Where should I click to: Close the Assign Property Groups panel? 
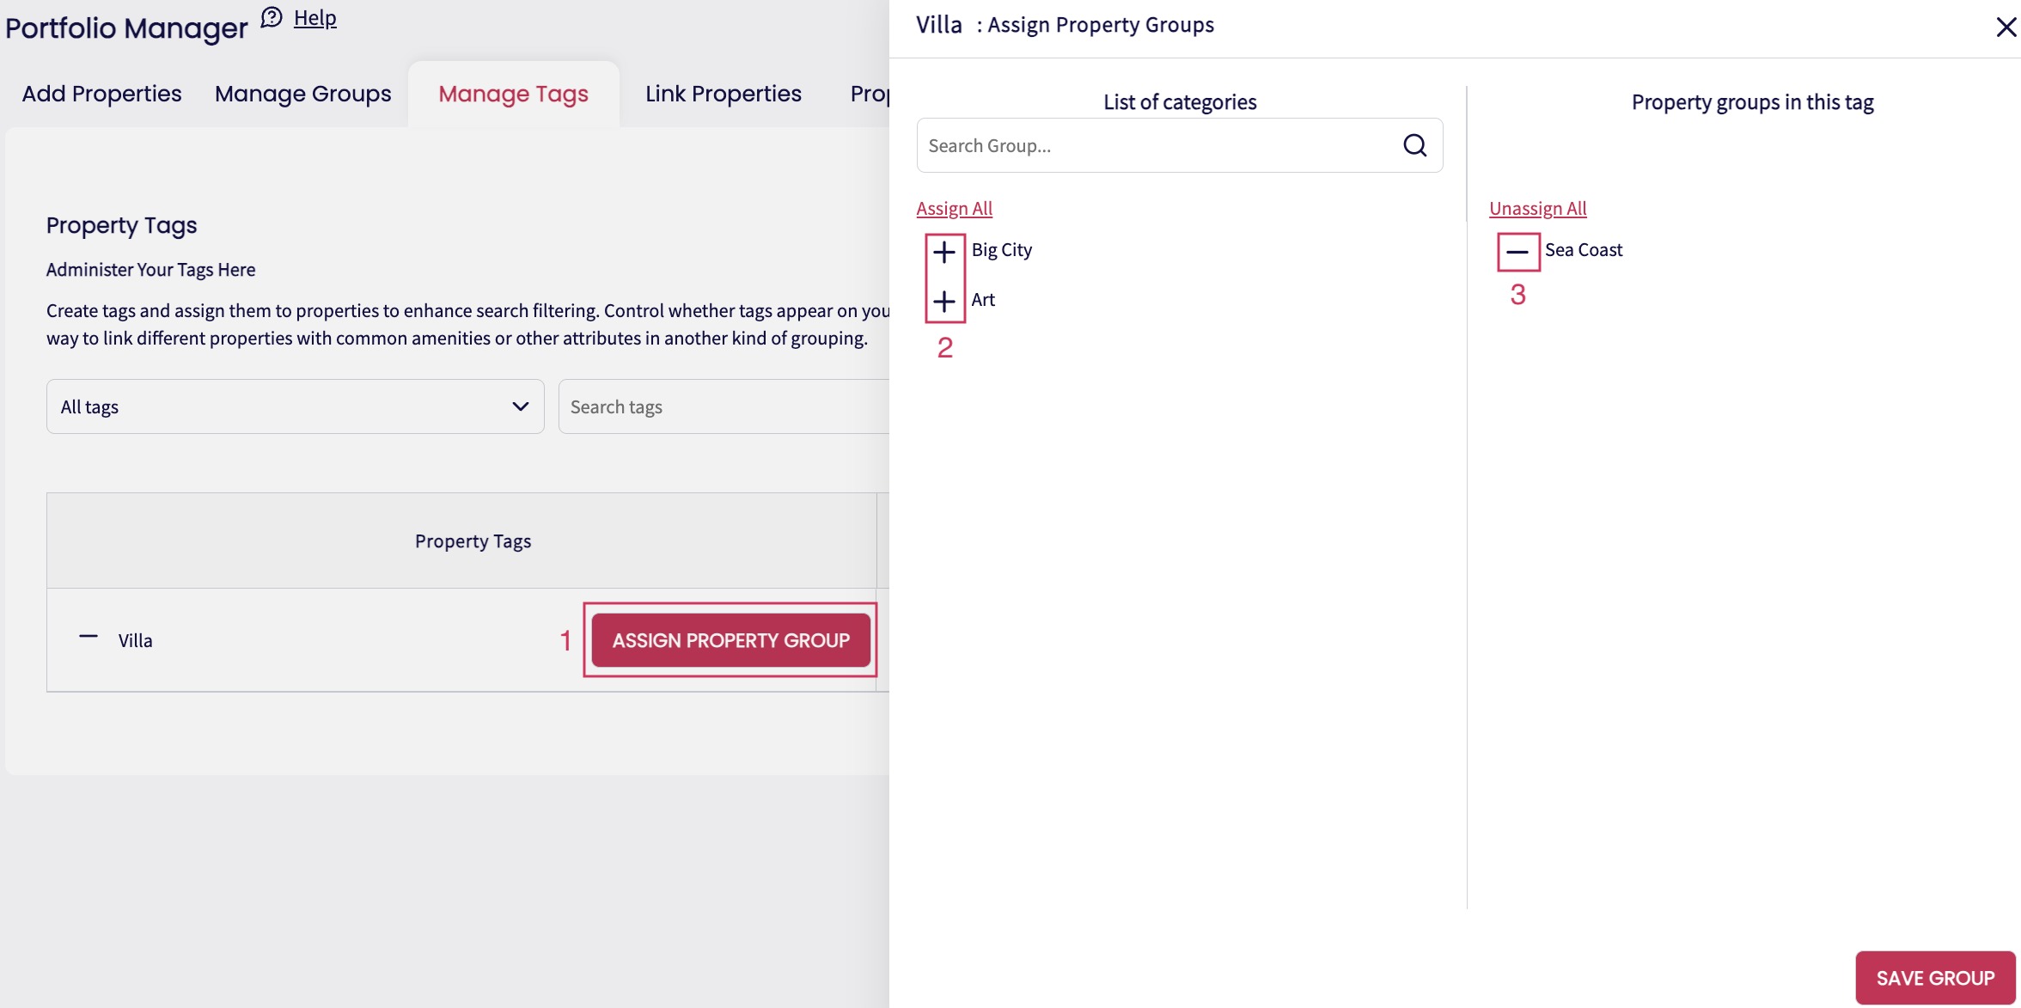pos(2005,27)
